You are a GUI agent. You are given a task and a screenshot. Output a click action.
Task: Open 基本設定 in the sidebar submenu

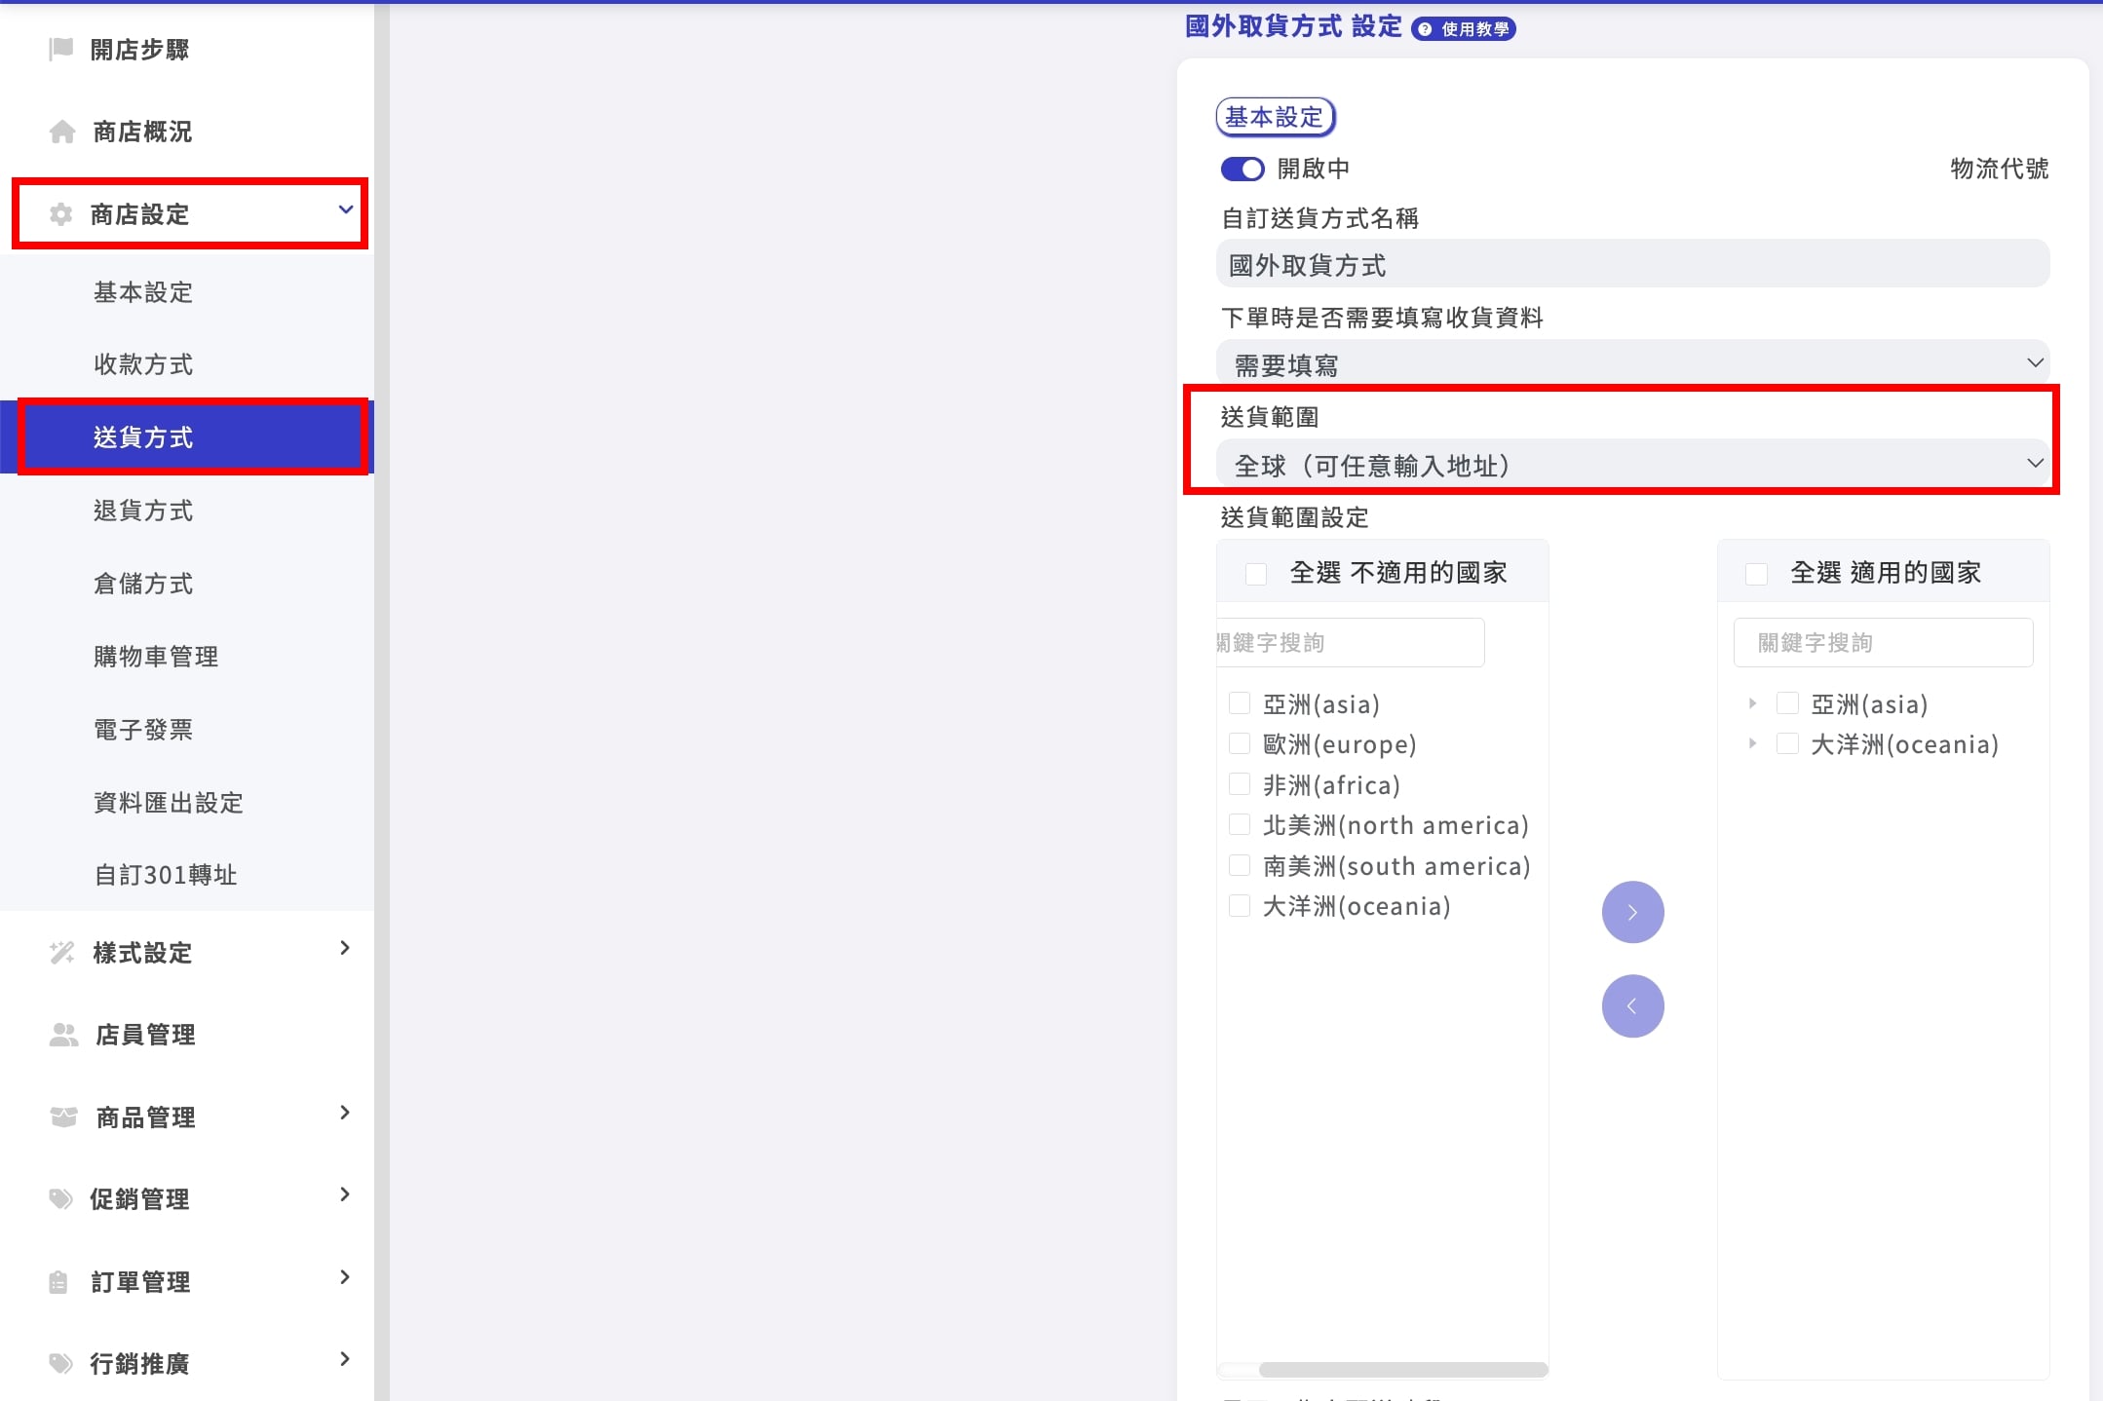click(143, 292)
